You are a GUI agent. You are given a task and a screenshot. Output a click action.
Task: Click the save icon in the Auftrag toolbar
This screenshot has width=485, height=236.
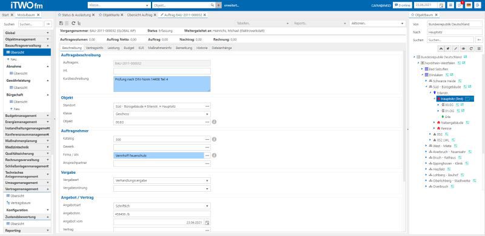[61, 23]
